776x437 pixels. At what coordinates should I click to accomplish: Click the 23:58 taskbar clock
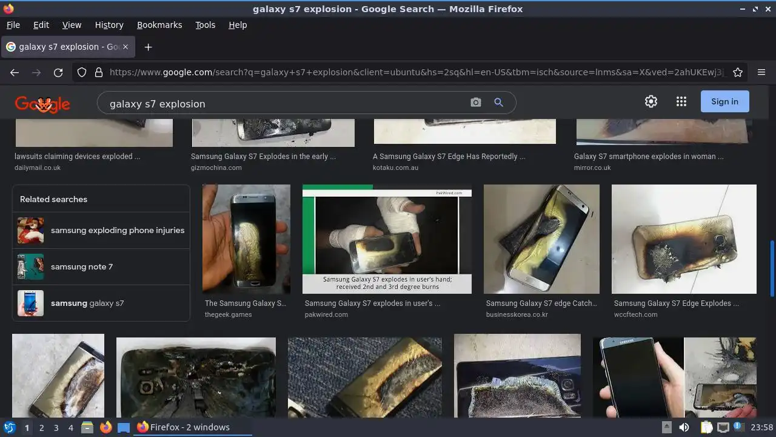(x=761, y=427)
